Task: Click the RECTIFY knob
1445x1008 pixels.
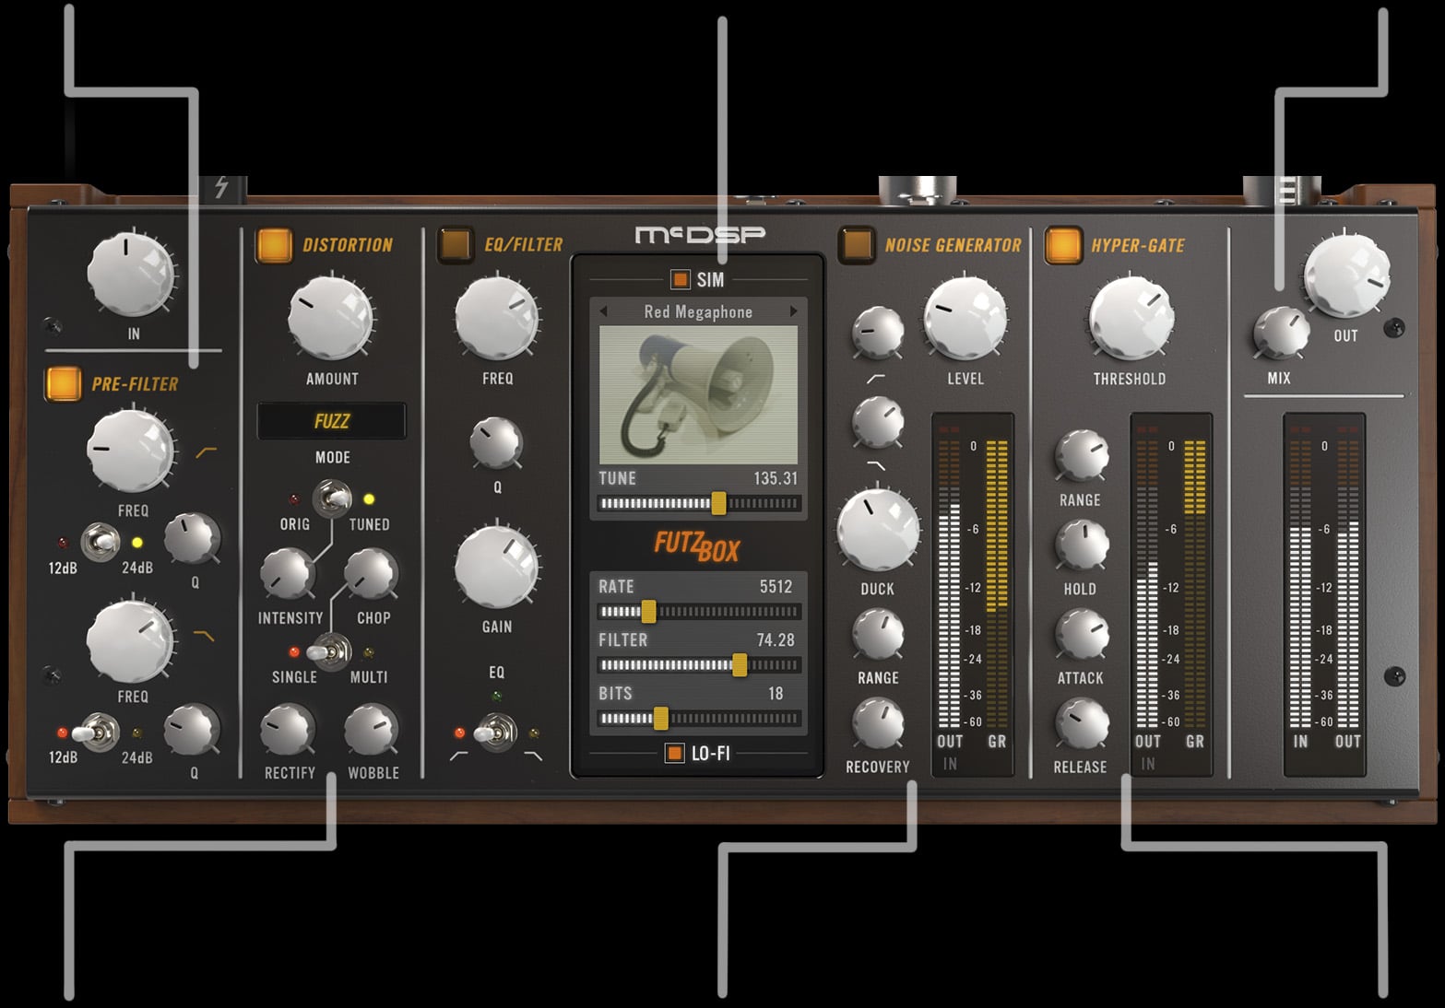Action: pyautogui.click(x=288, y=731)
